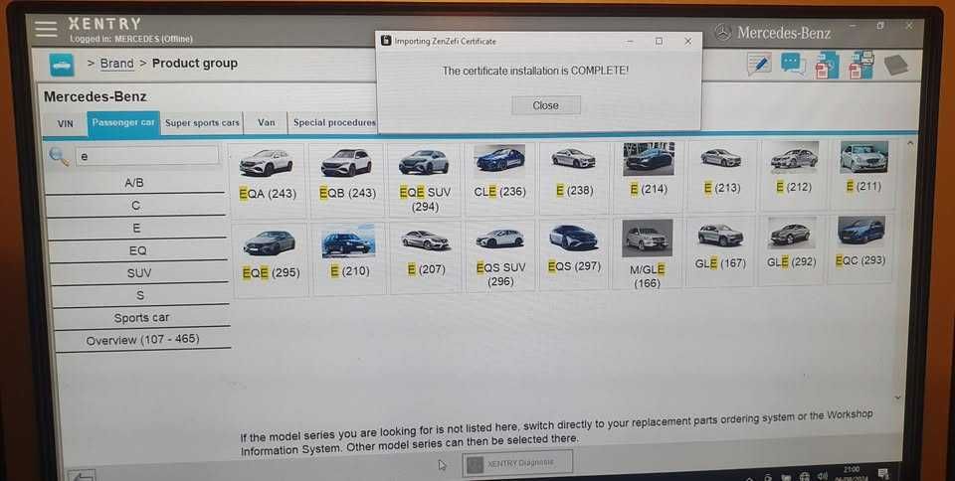Viewport: 955px width, 481px height.
Task: Select the EQE SUV (294) model
Action: (x=425, y=178)
